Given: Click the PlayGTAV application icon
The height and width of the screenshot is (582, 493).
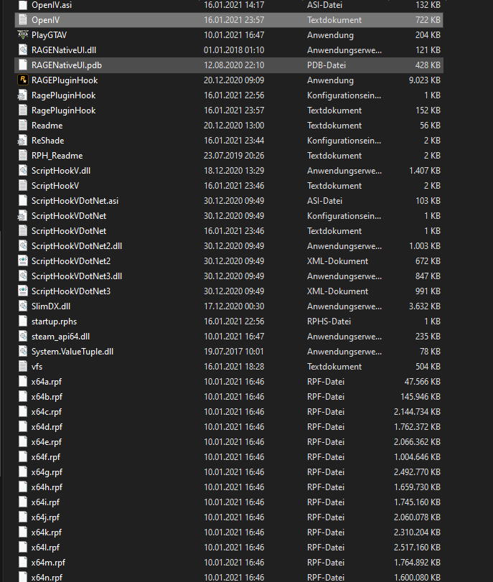Looking at the screenshot, I should (x=23, y=35).
